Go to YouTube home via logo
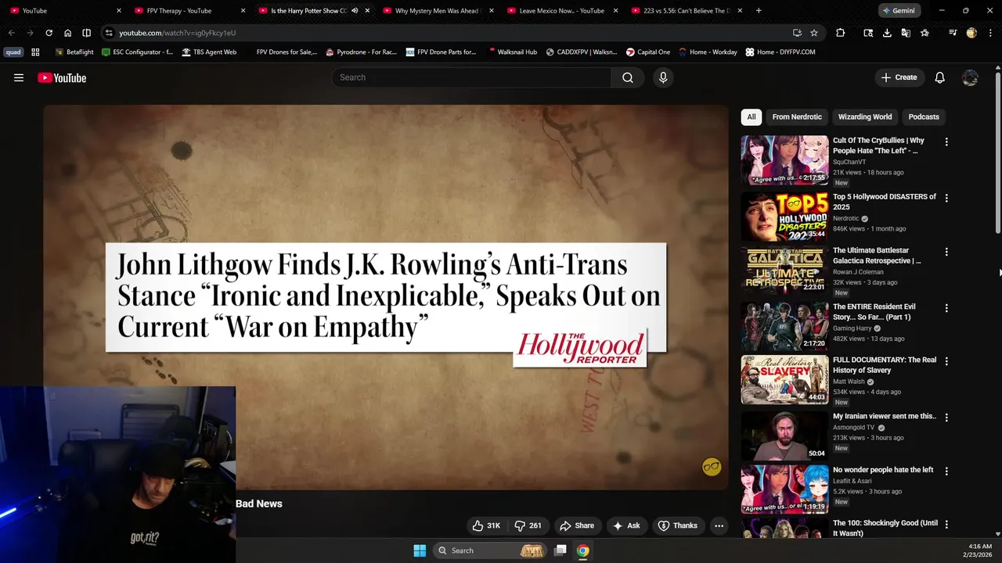This screenshot has width=1002, height=563. 62,77
